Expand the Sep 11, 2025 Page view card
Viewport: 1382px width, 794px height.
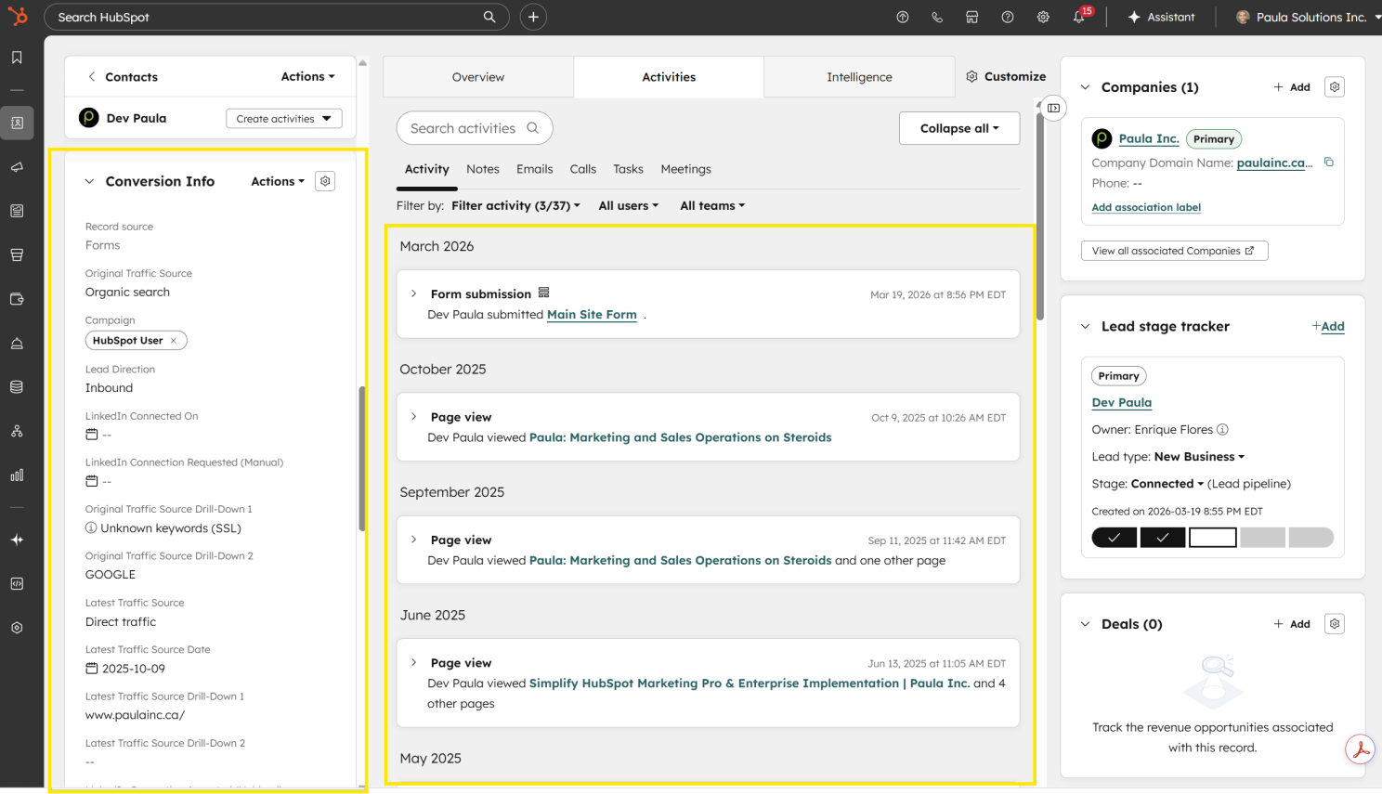click(x=413, y=540)
